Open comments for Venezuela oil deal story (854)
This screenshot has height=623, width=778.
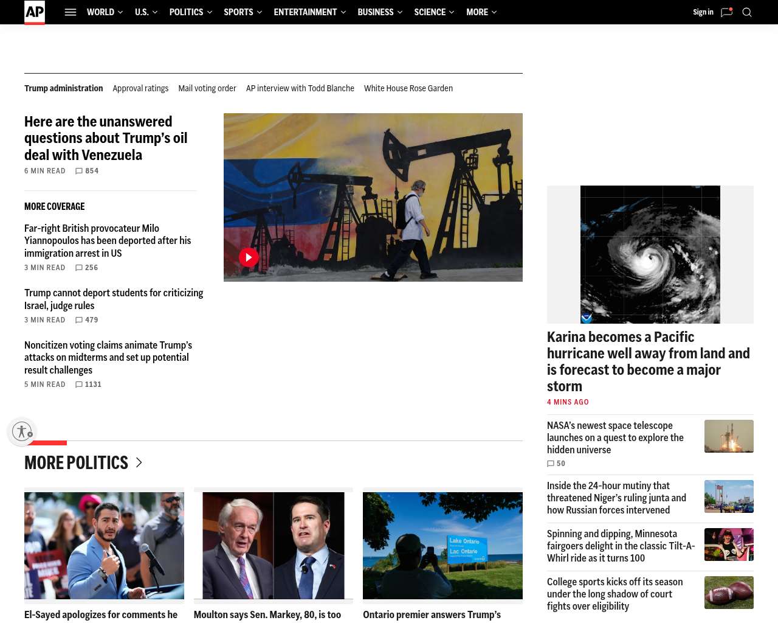coord(87,171)
